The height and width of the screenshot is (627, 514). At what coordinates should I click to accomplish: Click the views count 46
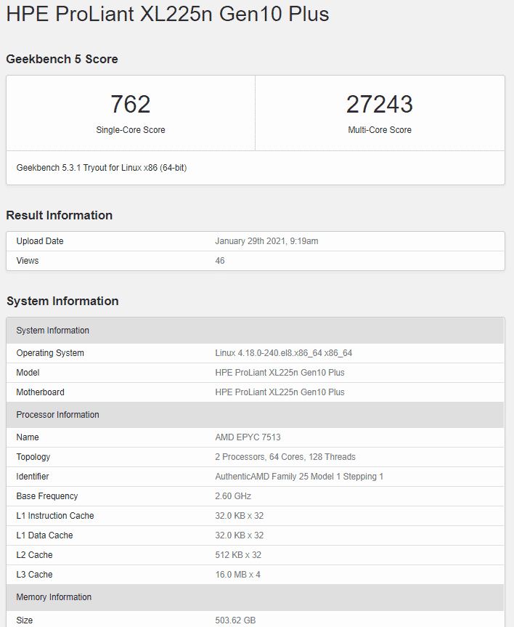pyautogui.click(x=220, y=261)
